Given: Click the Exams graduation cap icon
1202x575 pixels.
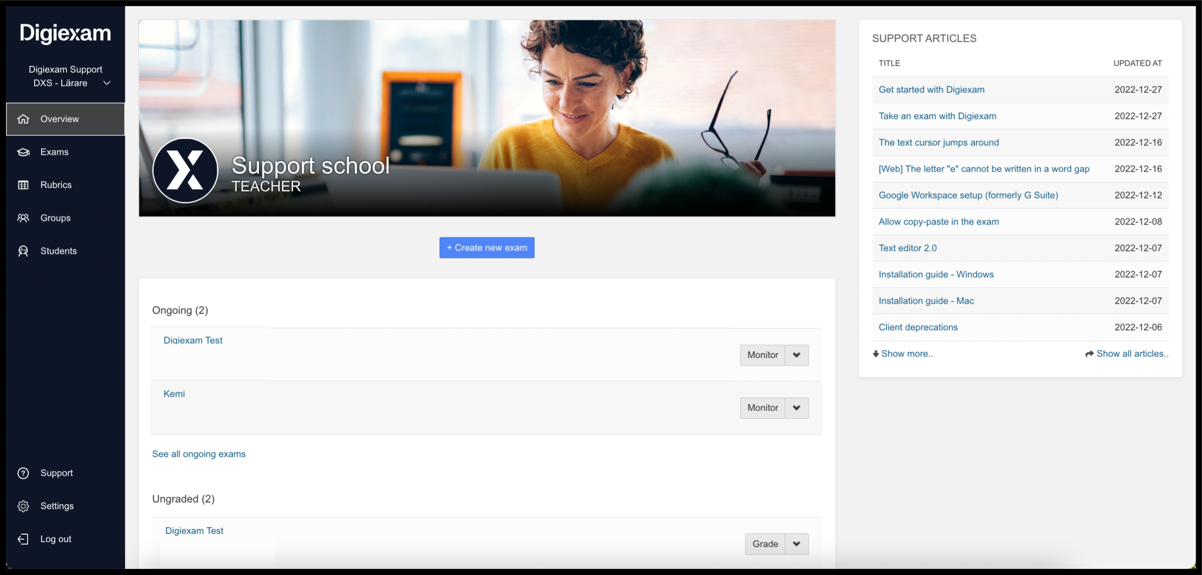Looking at the screenshot, I should 23,152.
